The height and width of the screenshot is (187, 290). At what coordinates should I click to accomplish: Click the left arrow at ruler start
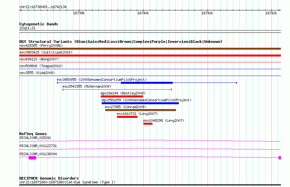21,10
